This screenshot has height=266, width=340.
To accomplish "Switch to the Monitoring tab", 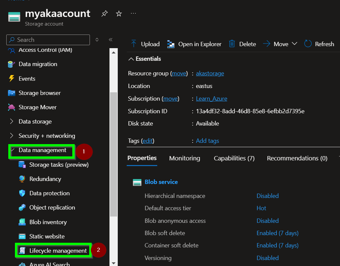I will pos(185,158).
